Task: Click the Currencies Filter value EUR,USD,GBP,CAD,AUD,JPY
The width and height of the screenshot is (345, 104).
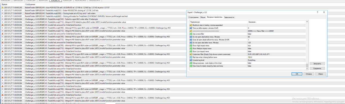Action: coord(259,55)
